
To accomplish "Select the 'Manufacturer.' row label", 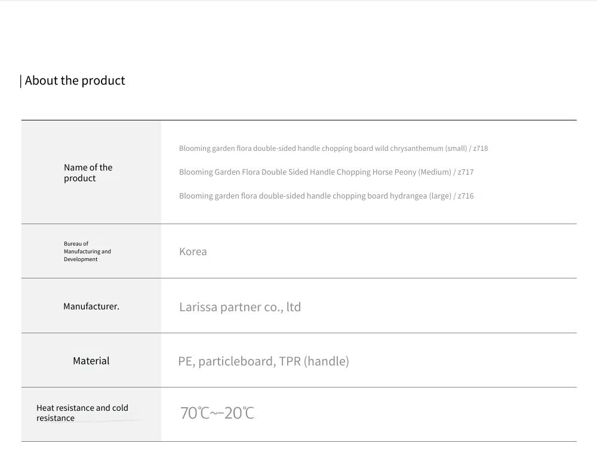I will [x=91, y=306].
